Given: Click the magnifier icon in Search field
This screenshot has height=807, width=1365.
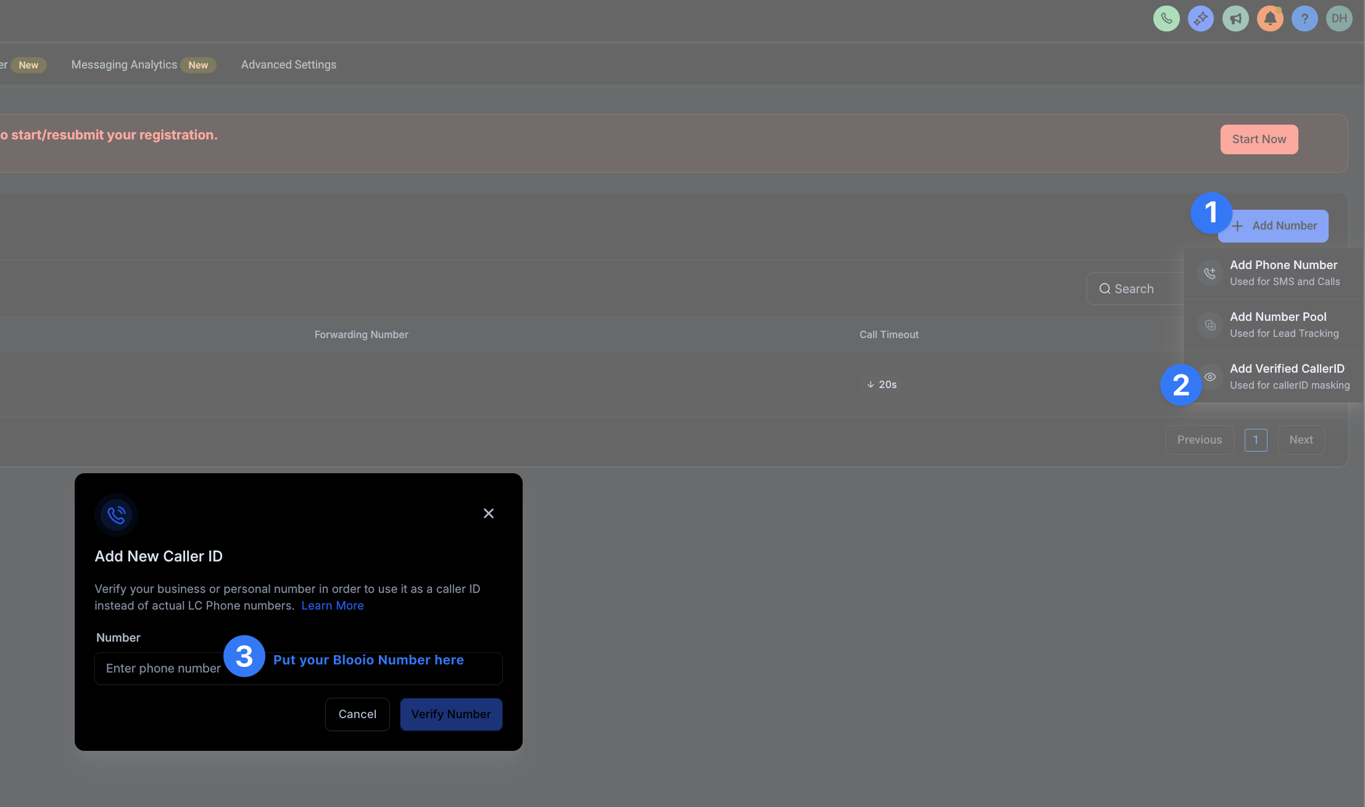Looking at the screenshot, I should [1105, 289].
